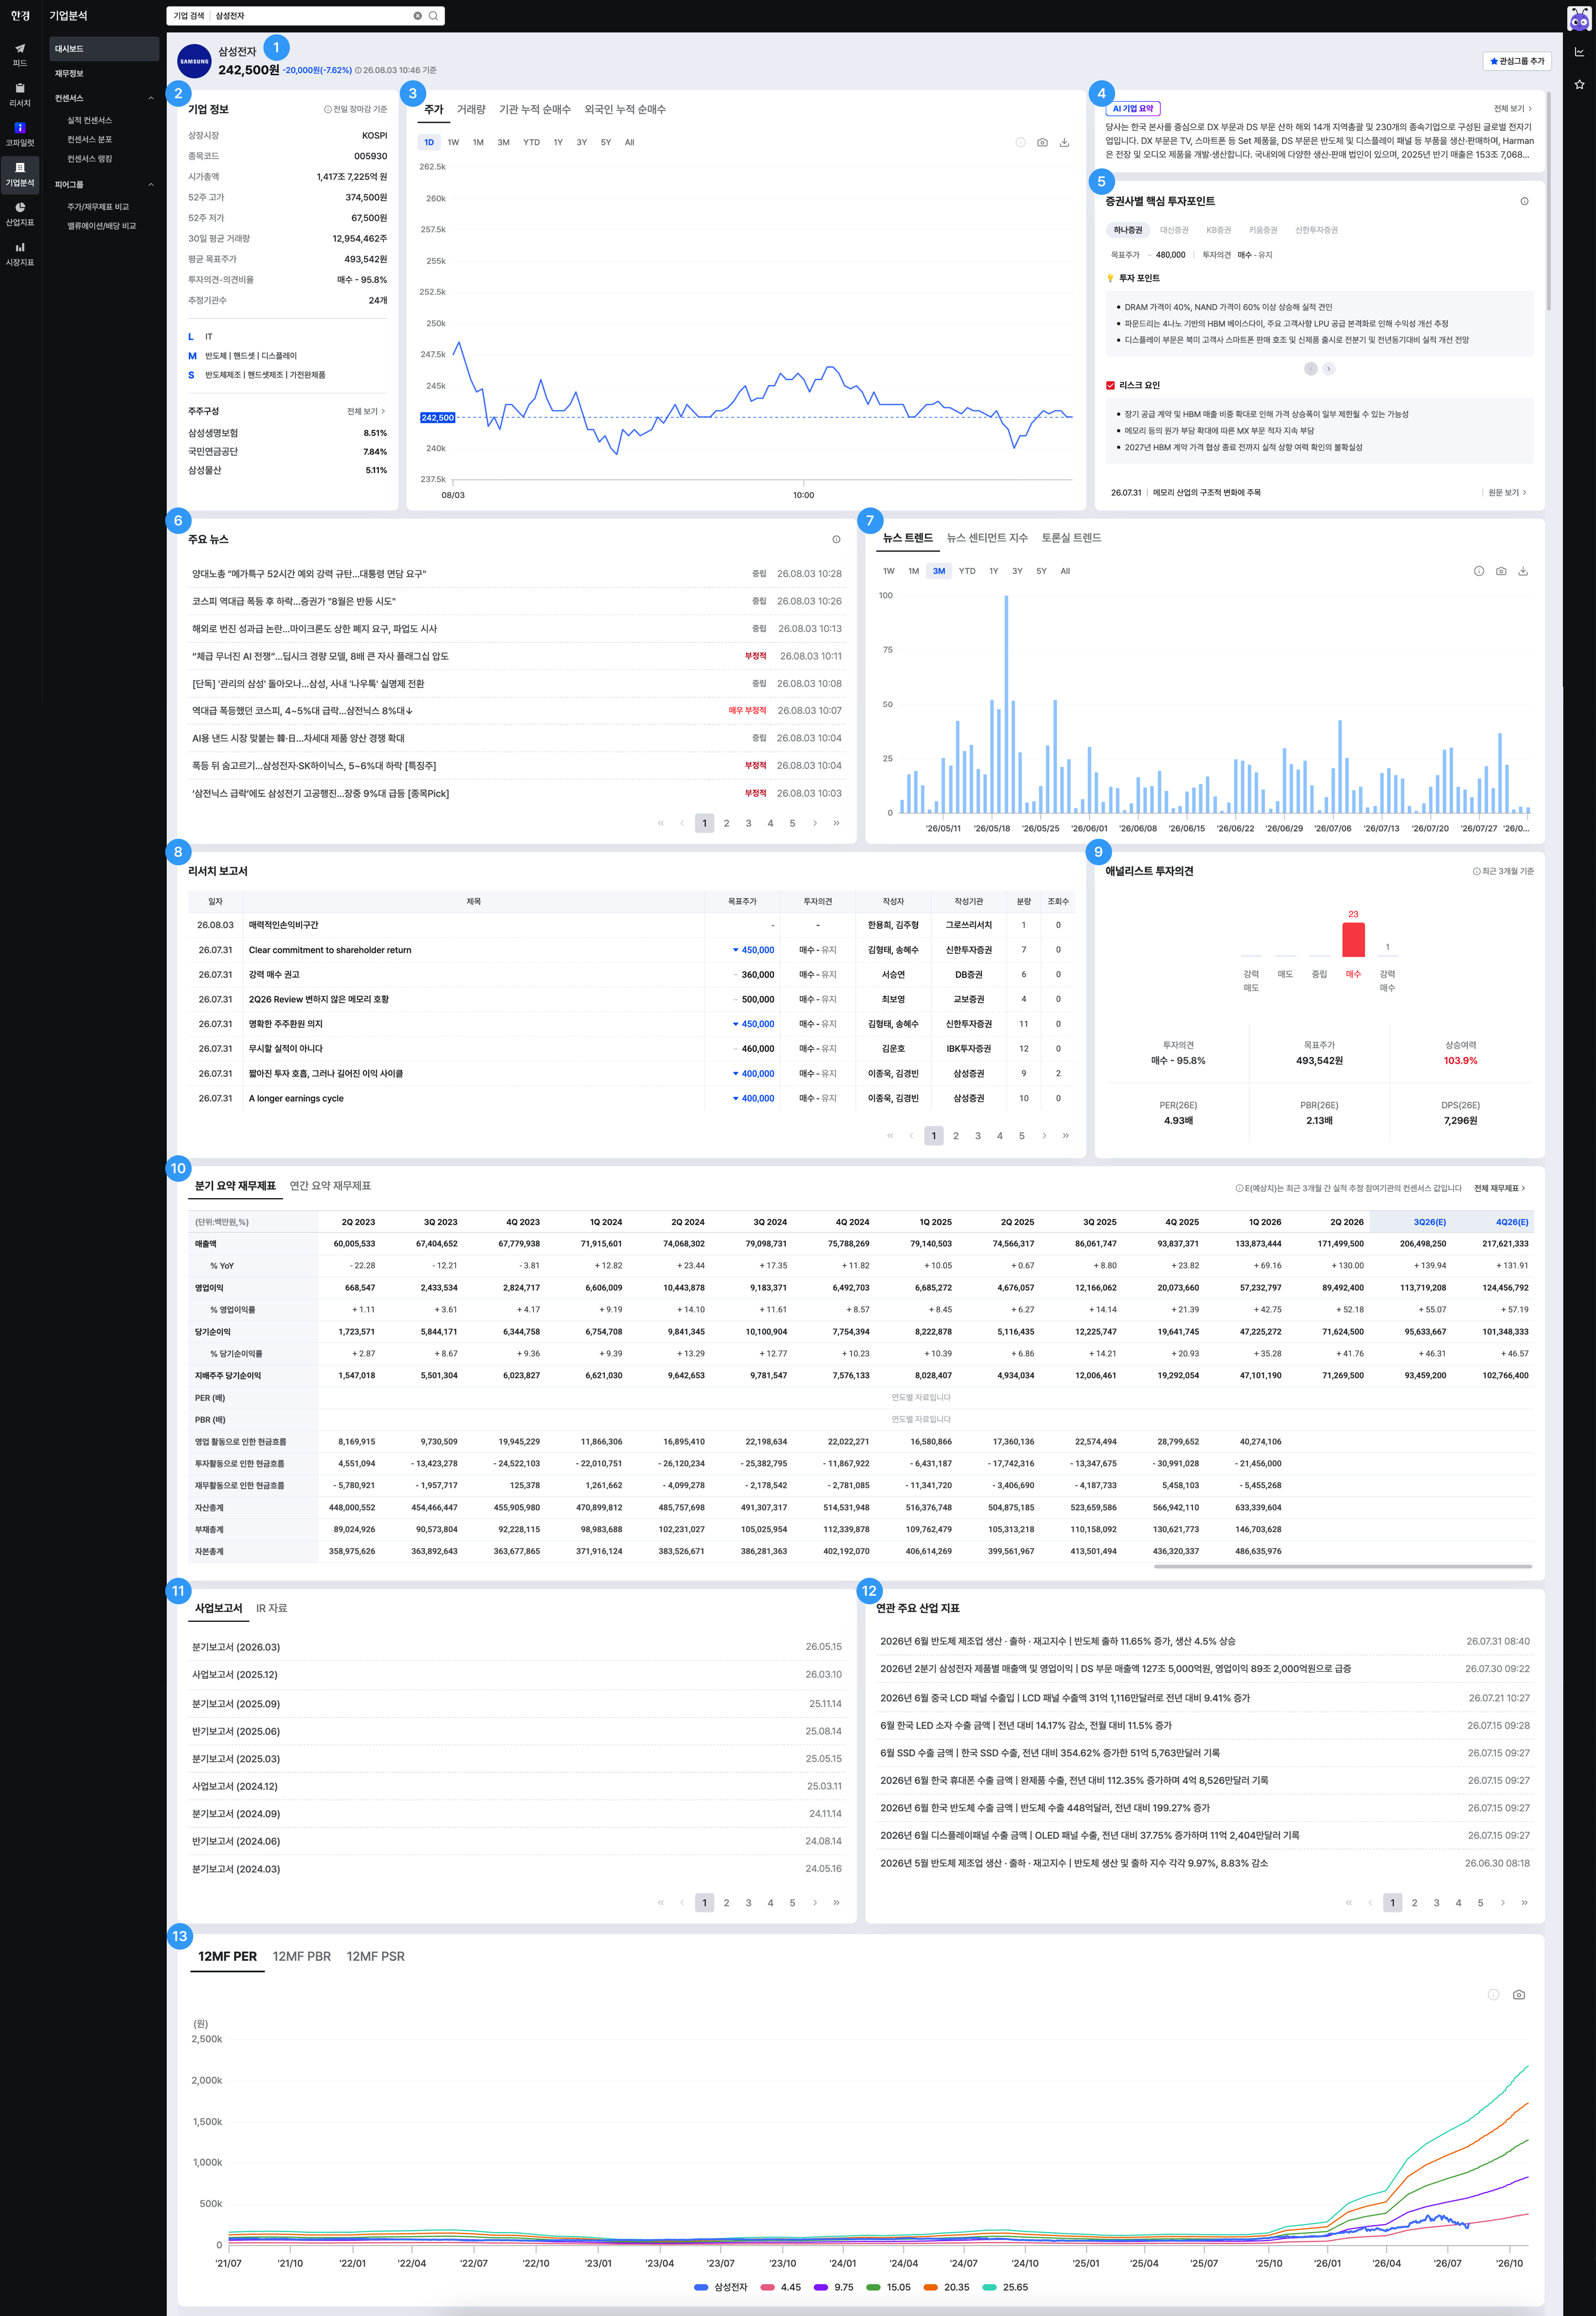Screen dimensions: 1596x2316
Task: Open report 'Clear commitment to shareholder return'
Action: point(330,950)
